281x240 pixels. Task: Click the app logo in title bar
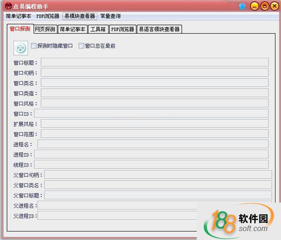coord(8,6)
